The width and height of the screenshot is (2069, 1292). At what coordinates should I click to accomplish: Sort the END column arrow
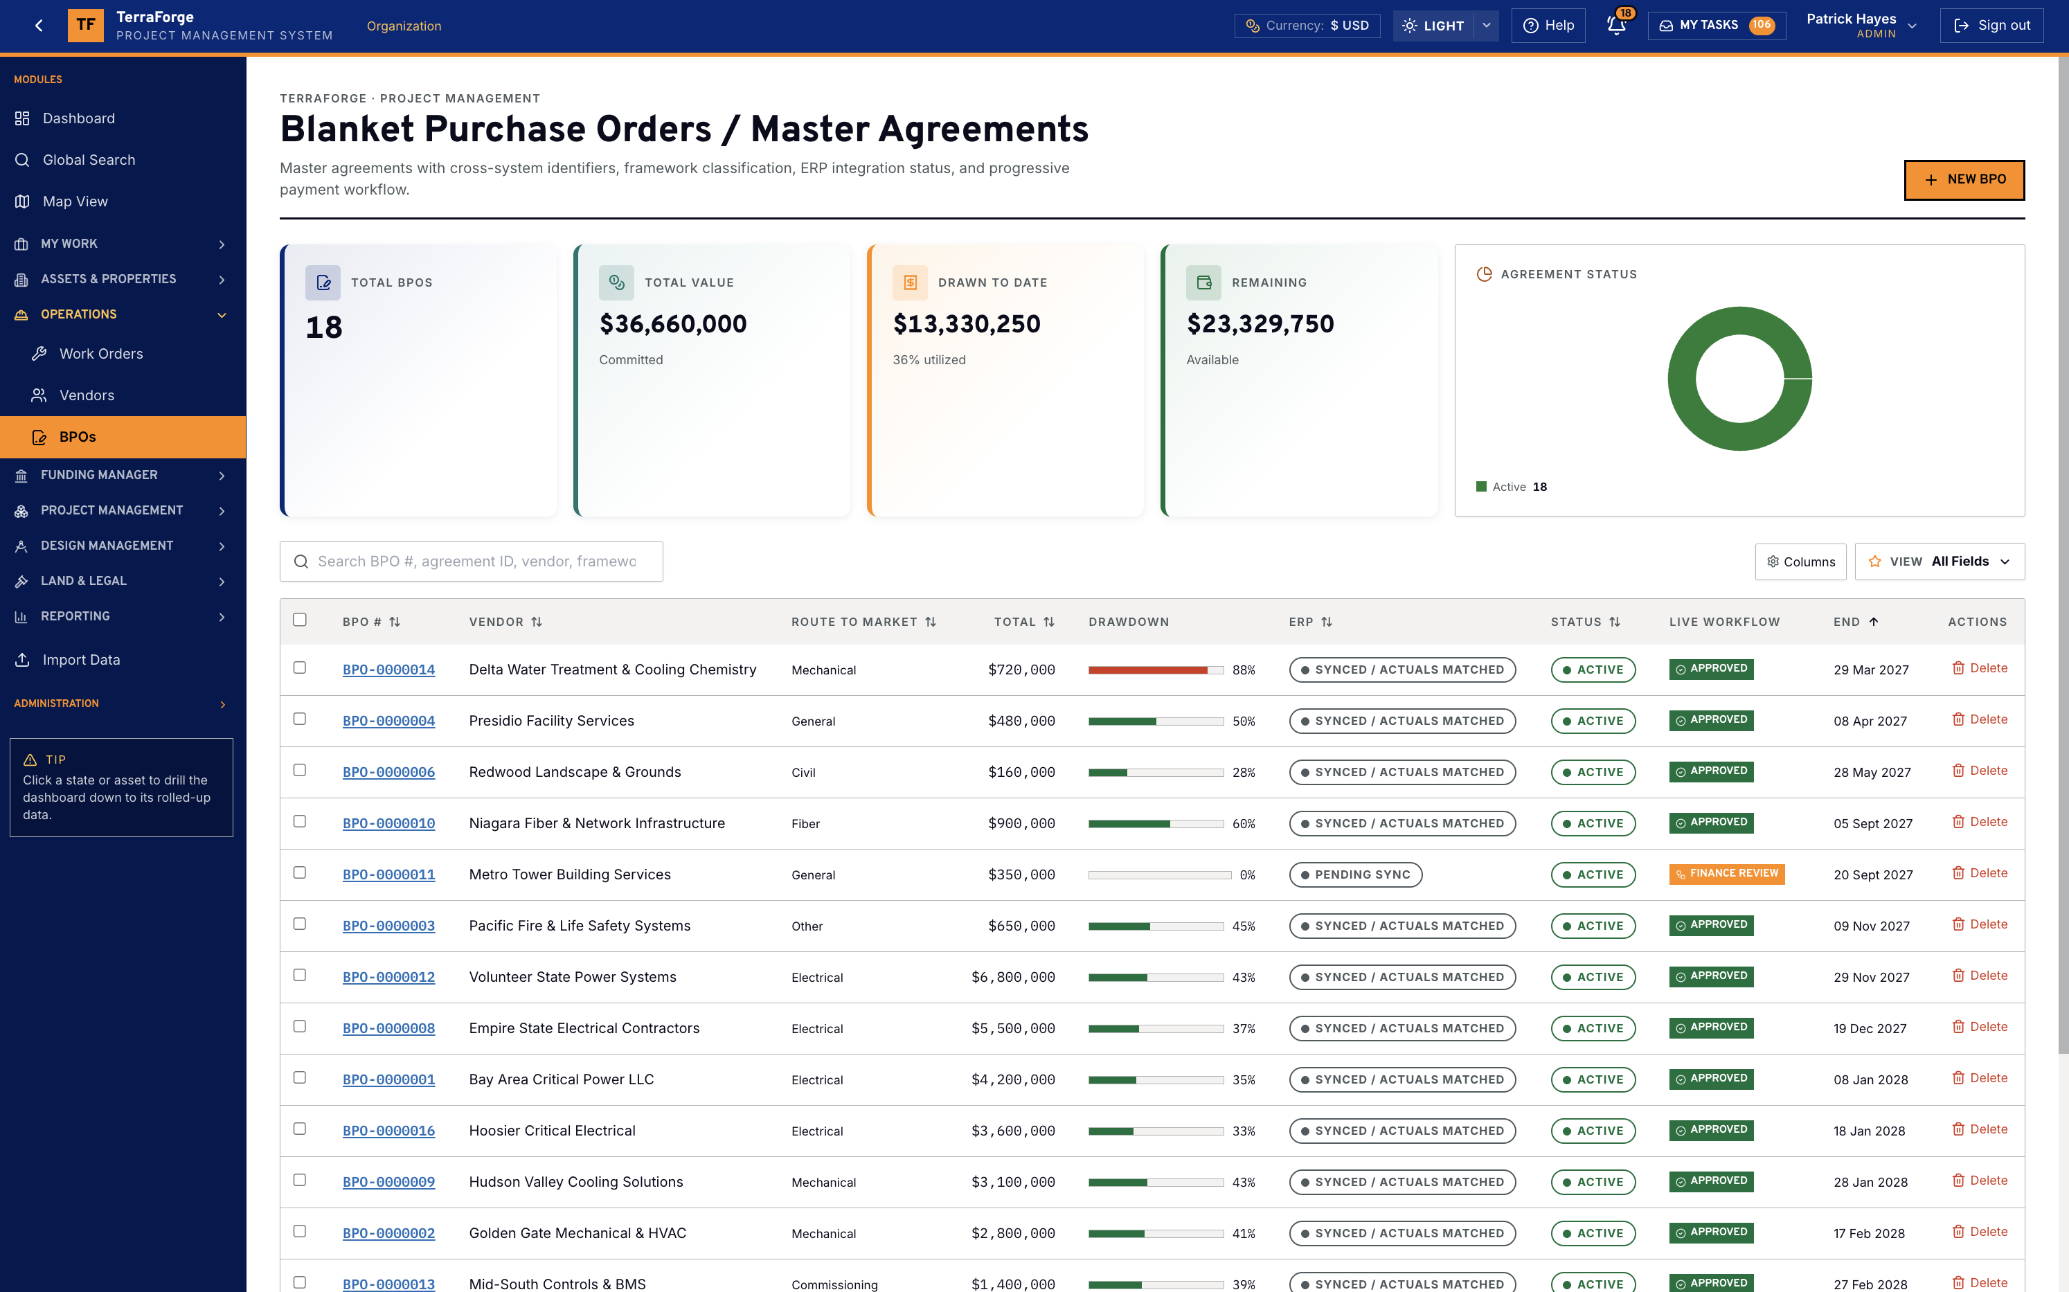1874,622
